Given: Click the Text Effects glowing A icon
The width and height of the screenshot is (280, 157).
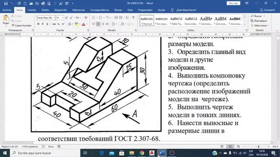Looking at the screenshot, I should [x=70, y=24].
